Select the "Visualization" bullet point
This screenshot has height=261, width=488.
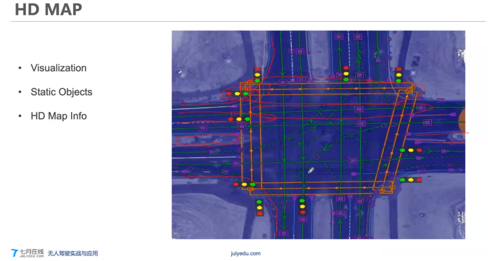58,68
